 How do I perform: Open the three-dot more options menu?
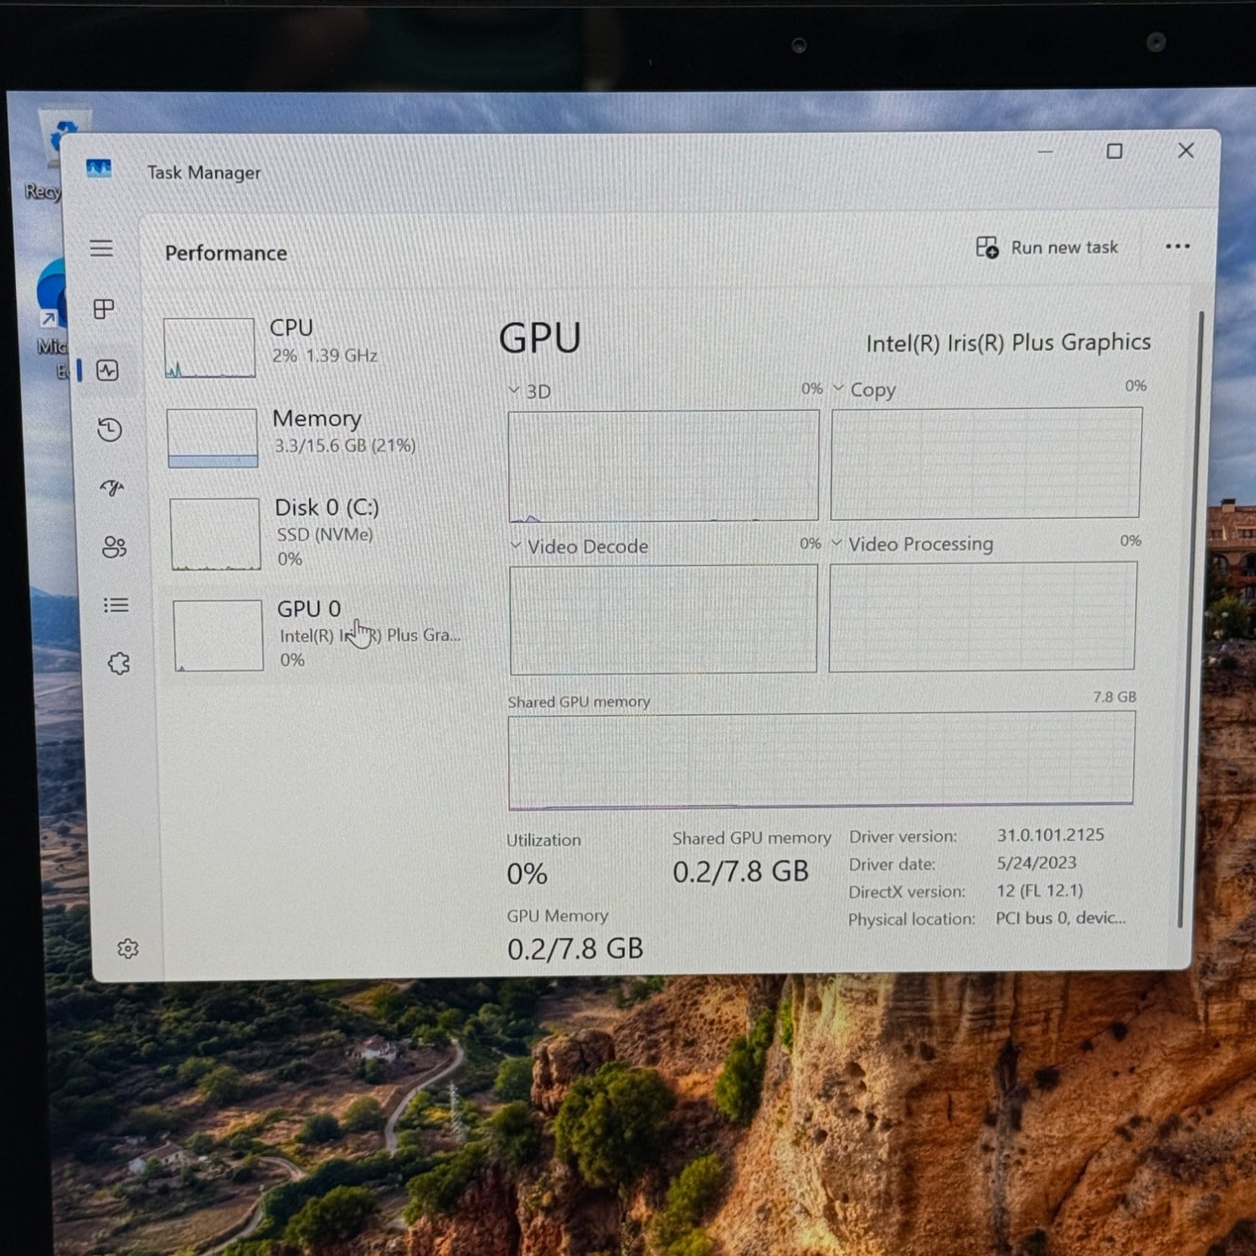click(1177, 246)
